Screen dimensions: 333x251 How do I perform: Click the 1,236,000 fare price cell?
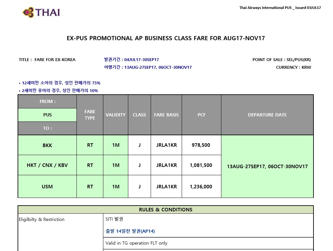point(201,186)
